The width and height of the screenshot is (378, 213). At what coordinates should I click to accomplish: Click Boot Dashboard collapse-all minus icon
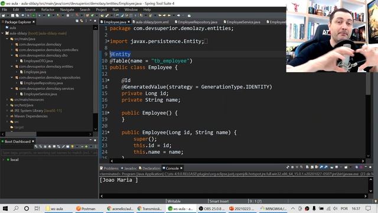click(x=82, y=147)
